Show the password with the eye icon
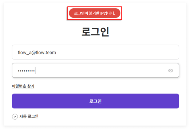This screenshot has height=130, width=190. [x=170, y=71]
